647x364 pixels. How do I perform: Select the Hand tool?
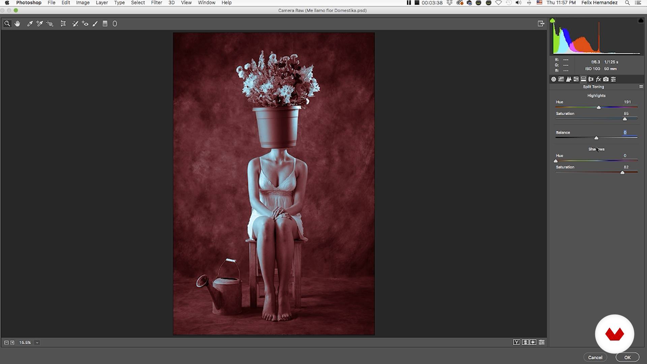17,24
